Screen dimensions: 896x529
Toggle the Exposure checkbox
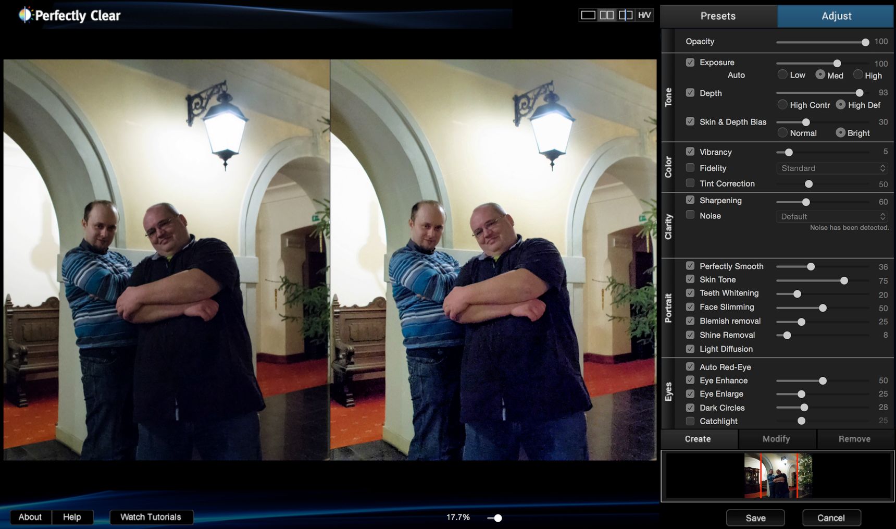pyautogui.click(x=690, y=62)
